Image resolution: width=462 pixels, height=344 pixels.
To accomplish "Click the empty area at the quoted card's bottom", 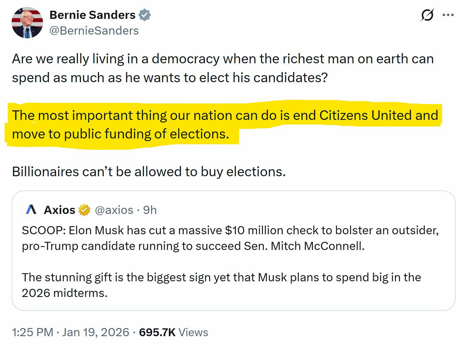I will (261, 303).
